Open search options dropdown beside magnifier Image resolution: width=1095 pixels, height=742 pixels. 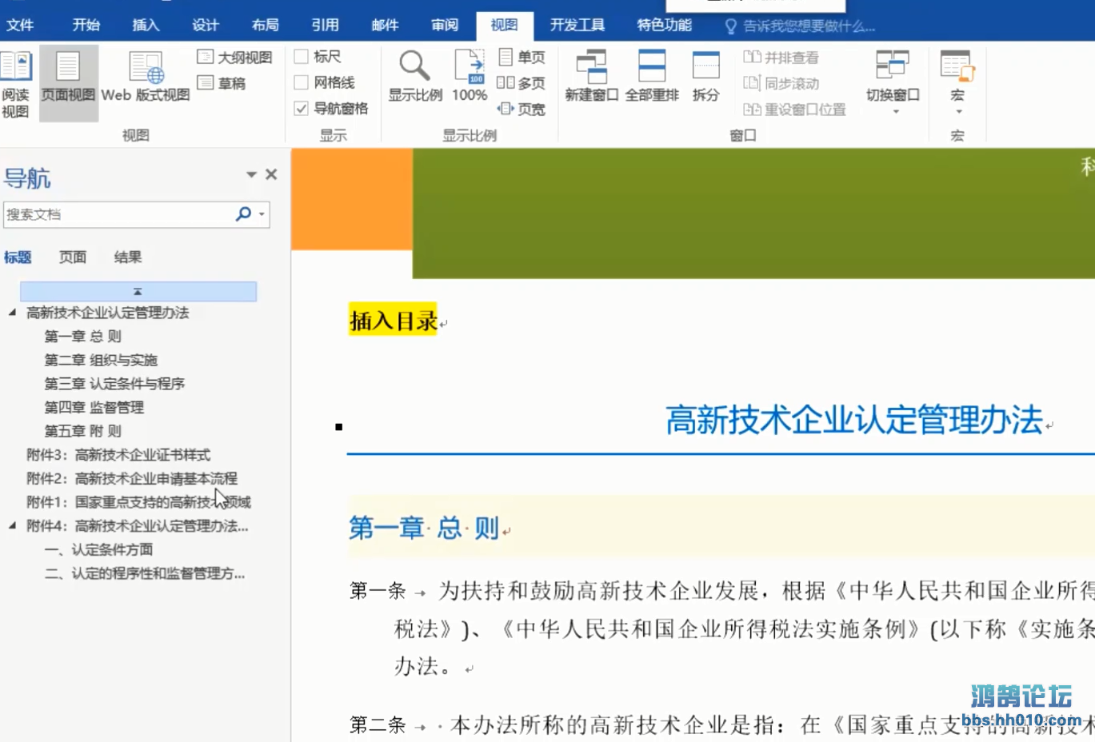tap(262, 214)
